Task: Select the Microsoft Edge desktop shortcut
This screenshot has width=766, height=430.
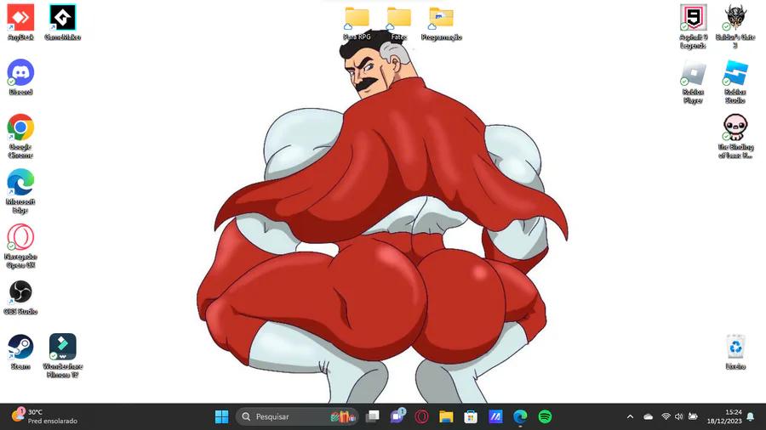Action: coord(20,191)
